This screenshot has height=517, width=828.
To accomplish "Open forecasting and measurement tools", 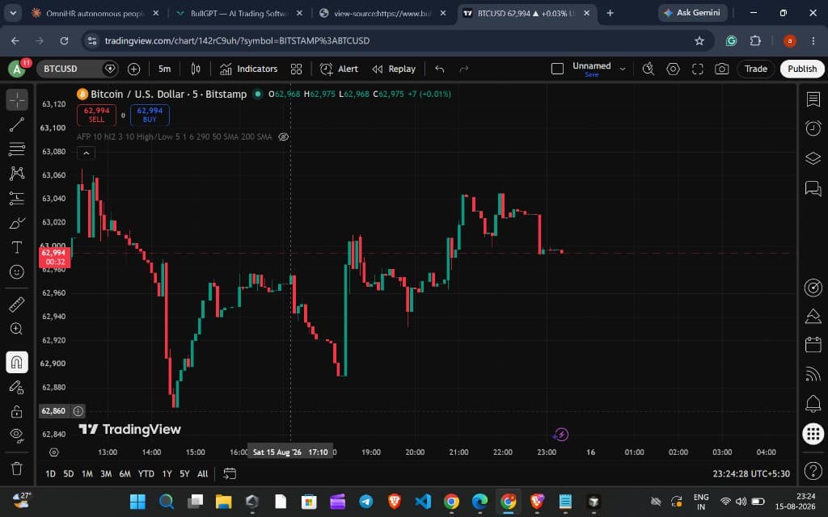I will (x=17, y=199).
